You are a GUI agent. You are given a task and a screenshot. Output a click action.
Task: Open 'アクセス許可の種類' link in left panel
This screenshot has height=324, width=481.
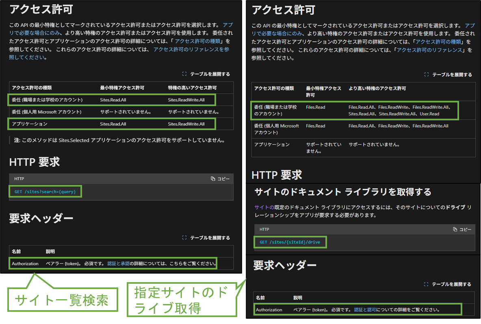click(198, 41)
